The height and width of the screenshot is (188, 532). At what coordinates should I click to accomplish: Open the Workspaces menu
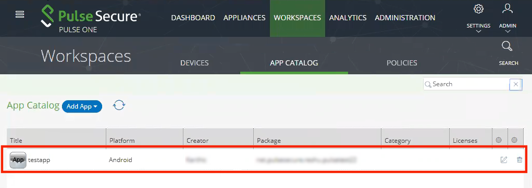pos(297,18)
